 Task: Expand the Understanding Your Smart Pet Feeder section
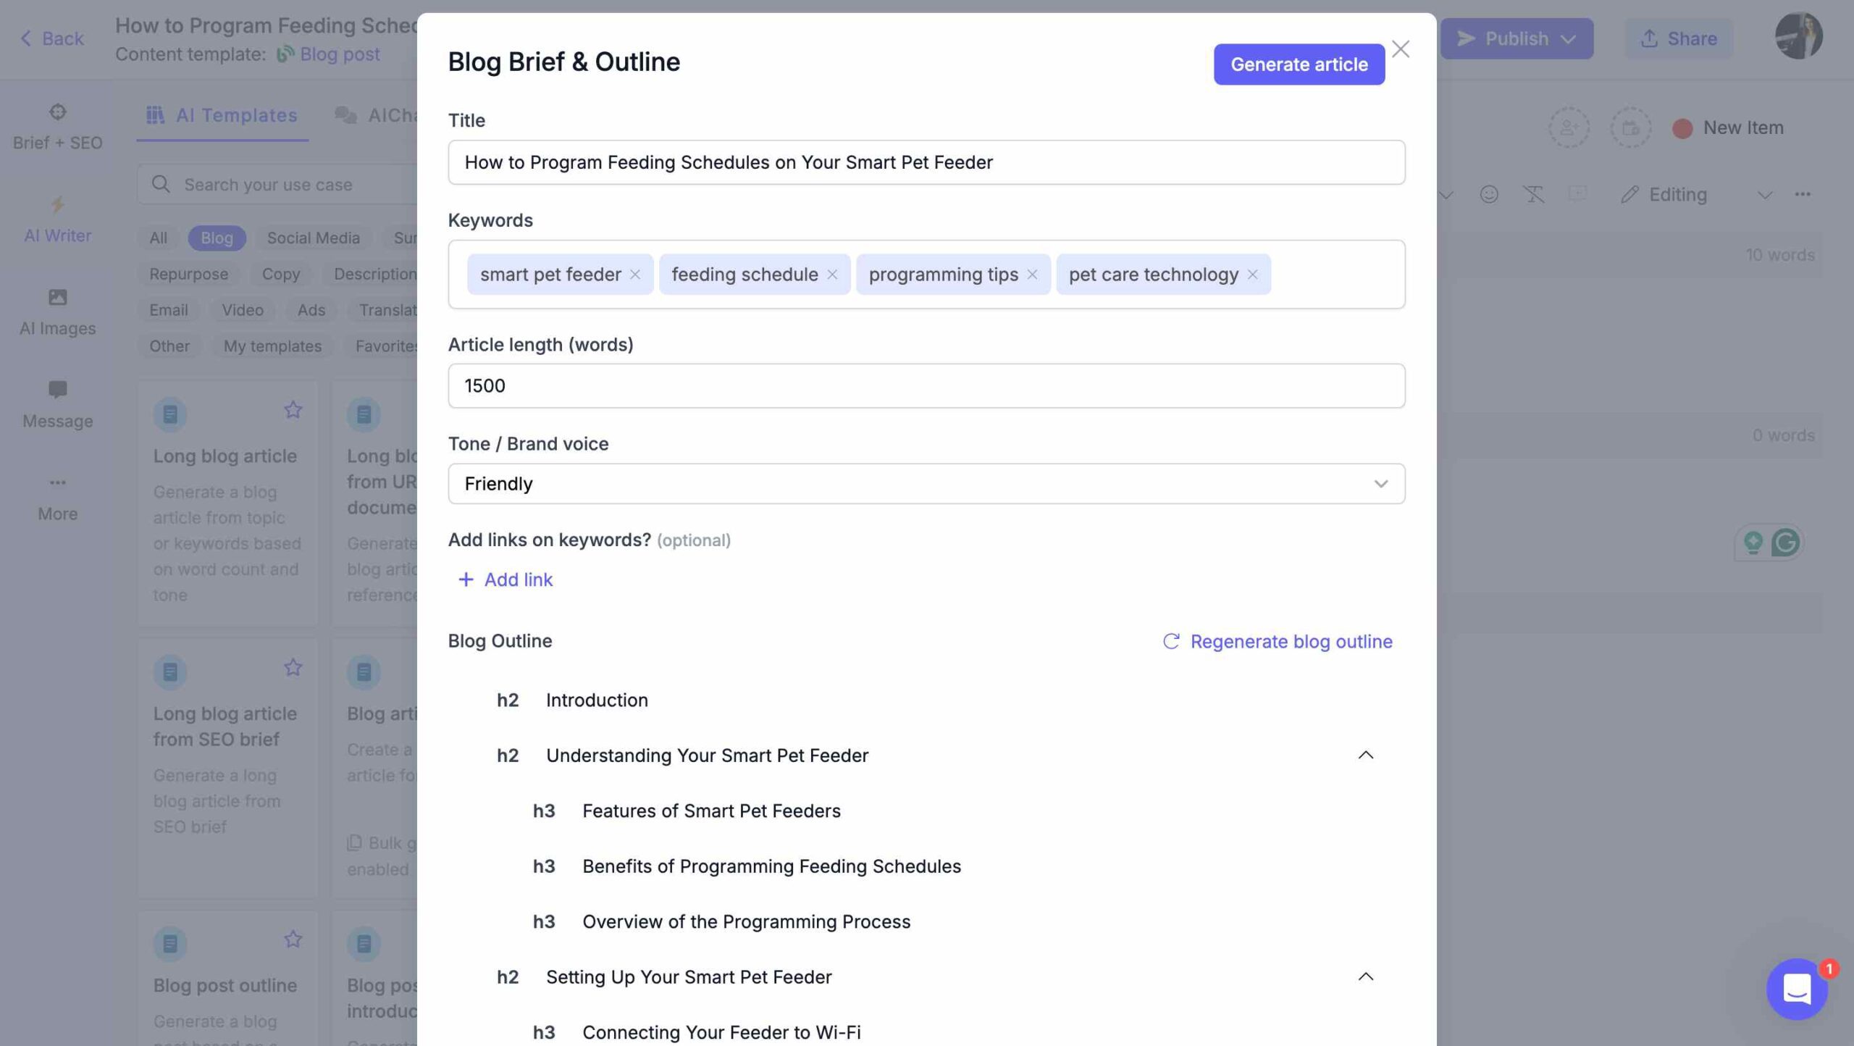pyautogui.click(x=1365, y=754)
